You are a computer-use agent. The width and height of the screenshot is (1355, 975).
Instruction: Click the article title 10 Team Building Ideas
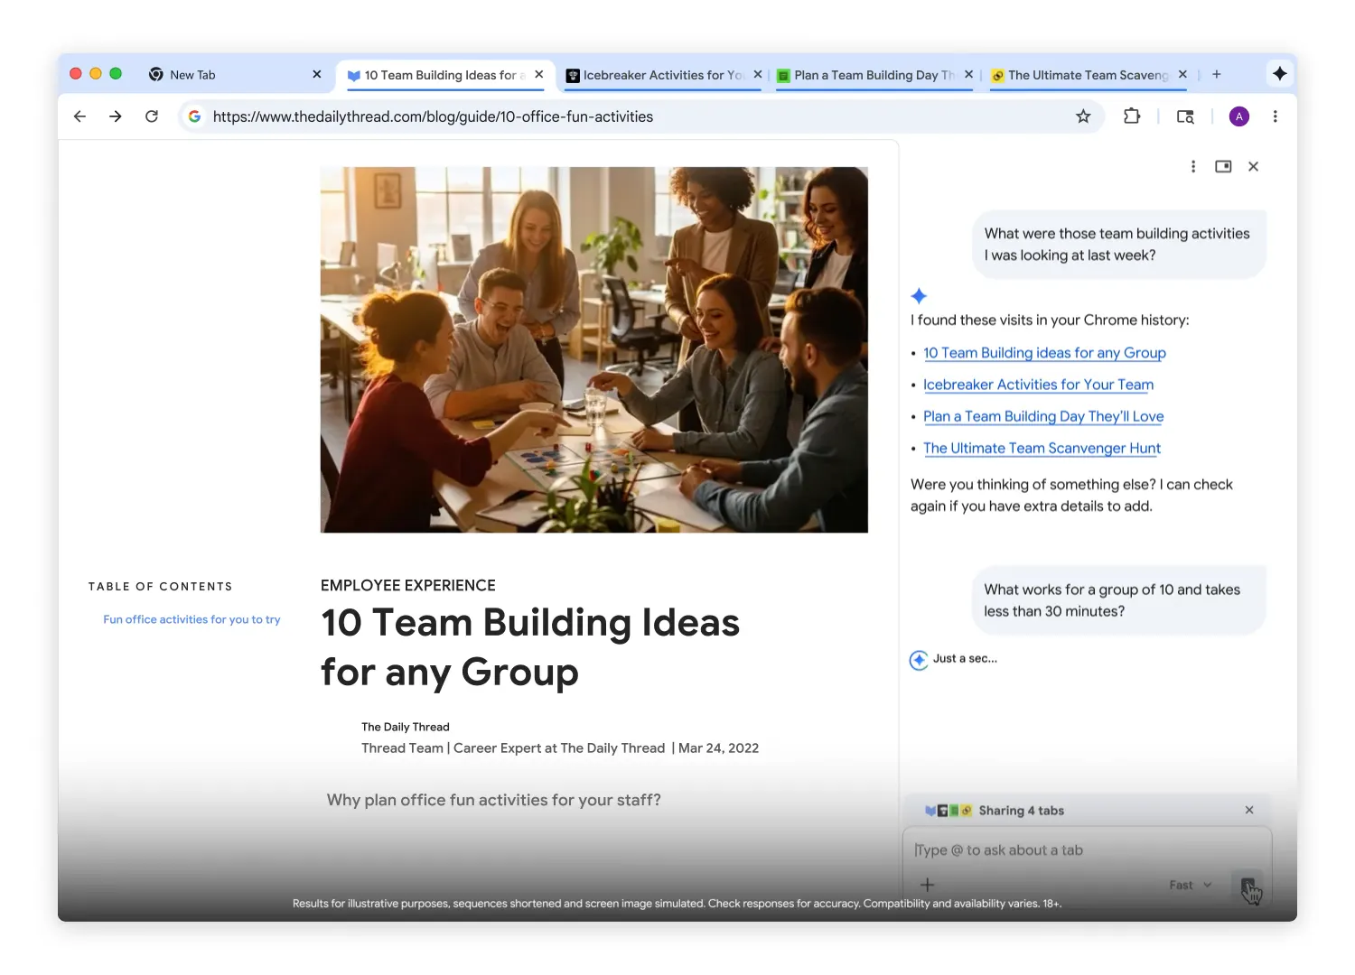tap(530, 647)
